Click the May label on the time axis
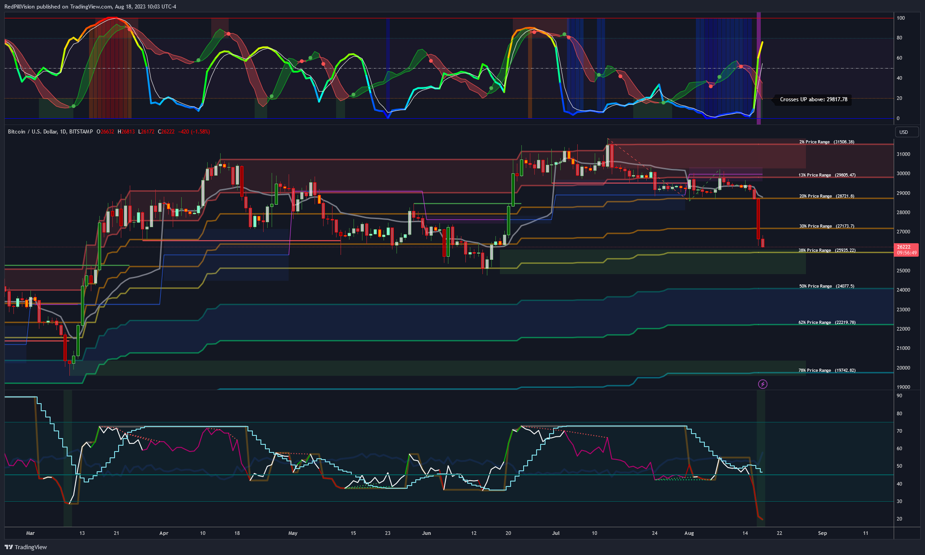This screenshot has width=925, height=555. [293, 533]
